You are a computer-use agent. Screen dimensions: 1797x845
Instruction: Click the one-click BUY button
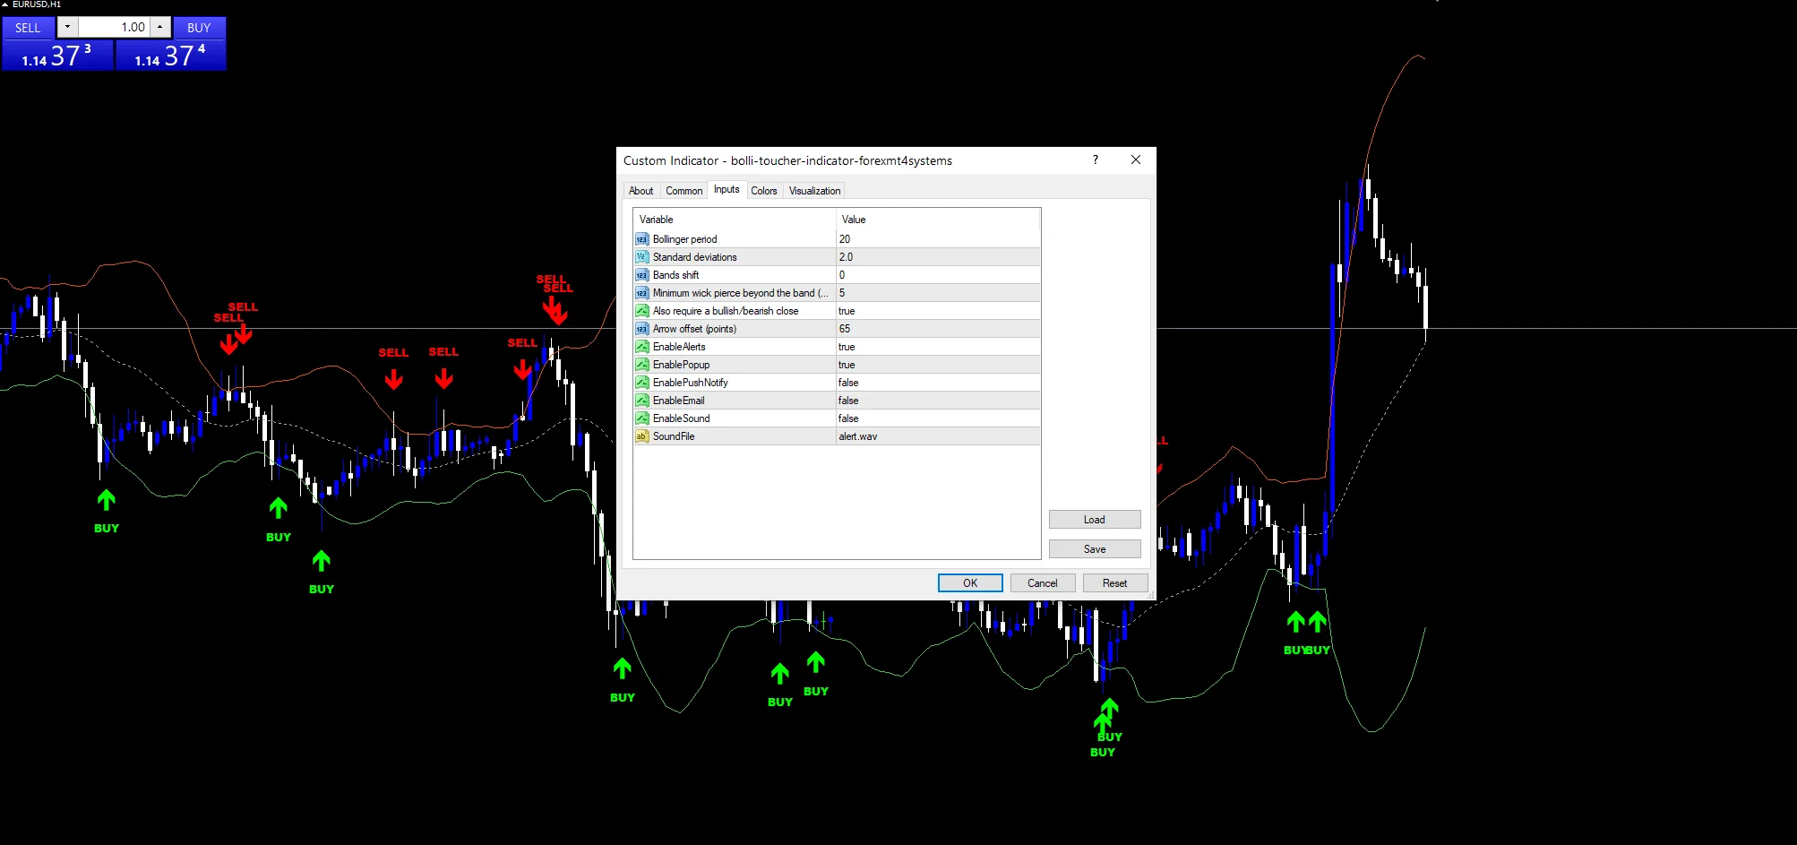[x=199, y=28]
